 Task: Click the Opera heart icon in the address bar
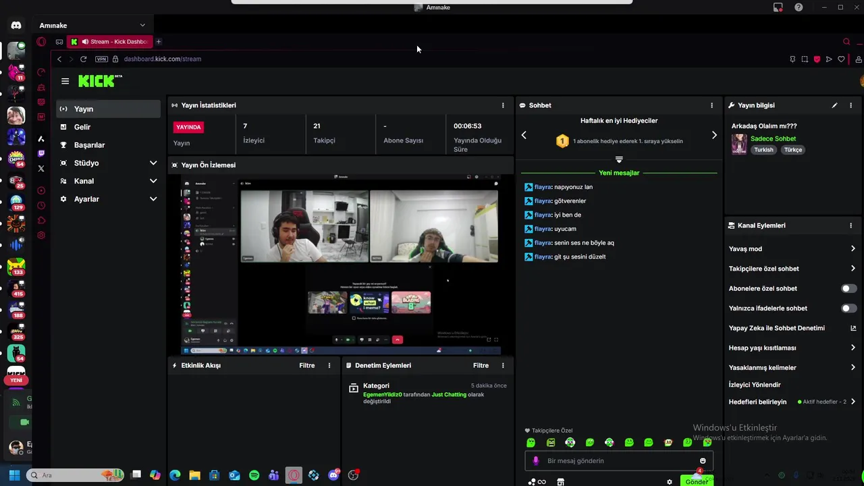(841, 59)
